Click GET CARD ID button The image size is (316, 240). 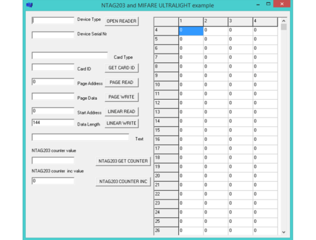[121, 68]
